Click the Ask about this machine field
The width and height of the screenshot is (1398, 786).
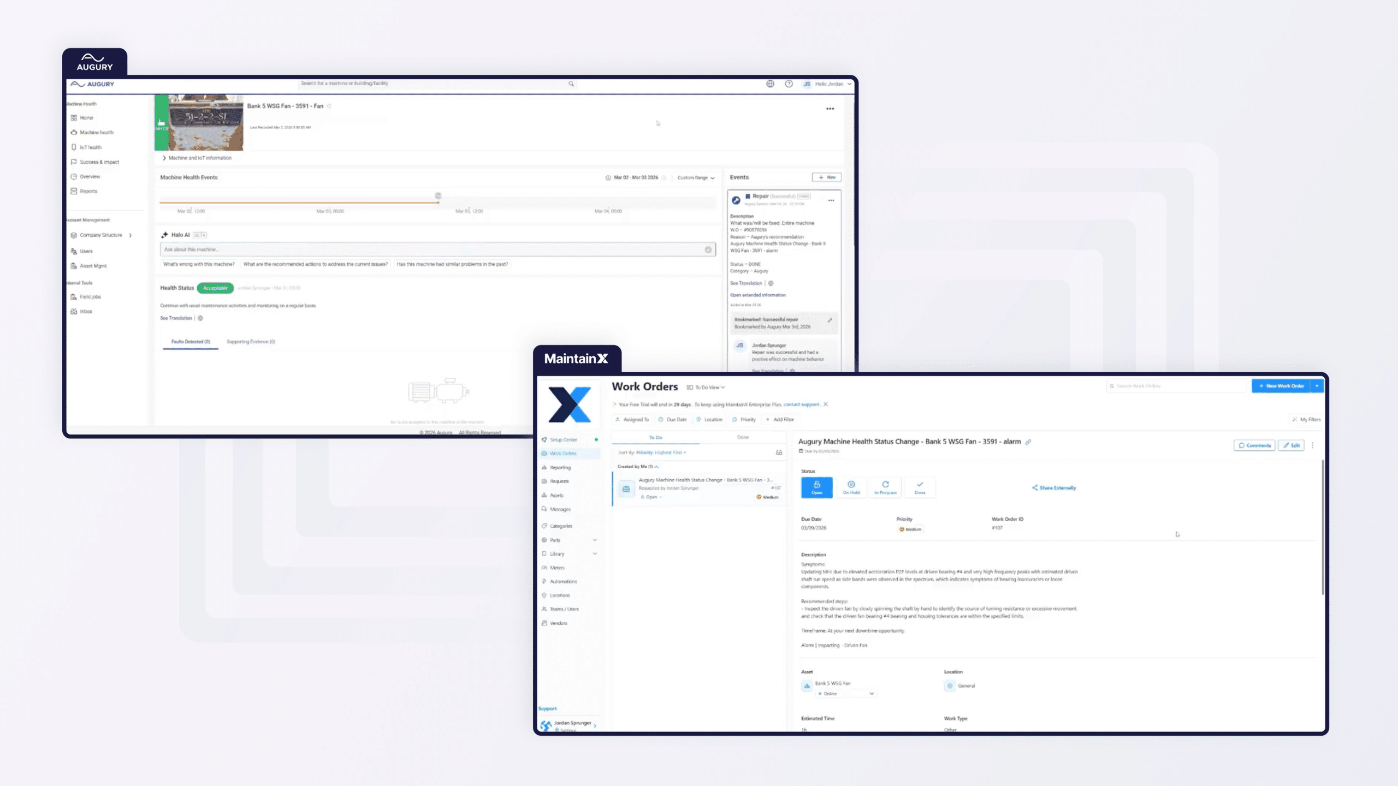[437, 249]
